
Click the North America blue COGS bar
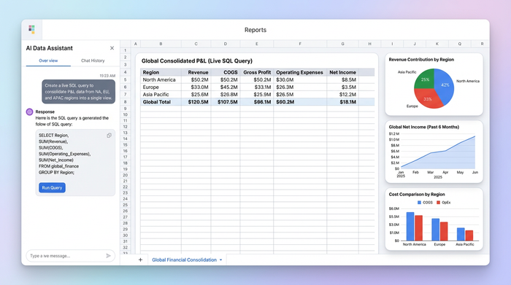(410, 227)
